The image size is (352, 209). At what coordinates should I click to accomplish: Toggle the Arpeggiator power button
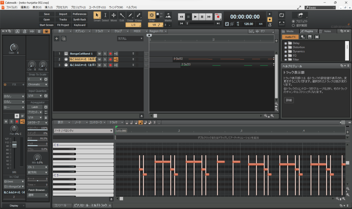click(x=46, y=107)
